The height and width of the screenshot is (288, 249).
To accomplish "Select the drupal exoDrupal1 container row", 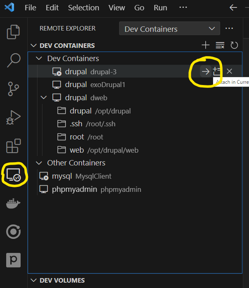I will coord(135,85).
